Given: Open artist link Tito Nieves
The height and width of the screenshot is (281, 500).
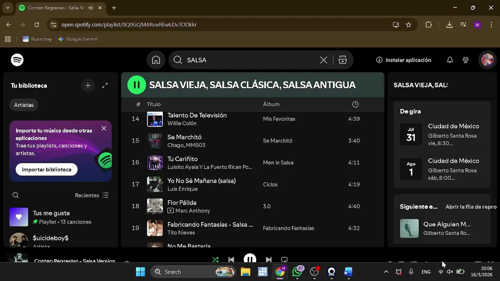Looking at the screenshot, I should [x=181, y=233].
